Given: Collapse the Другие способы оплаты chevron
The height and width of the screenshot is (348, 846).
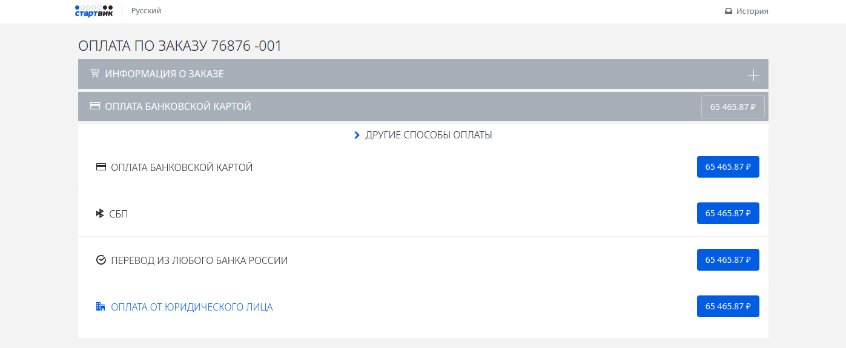Looking at the screenshot, I should (357, 135).
